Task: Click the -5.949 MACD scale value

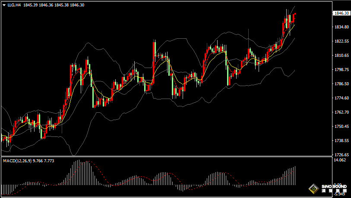Action: coord(340,194)
